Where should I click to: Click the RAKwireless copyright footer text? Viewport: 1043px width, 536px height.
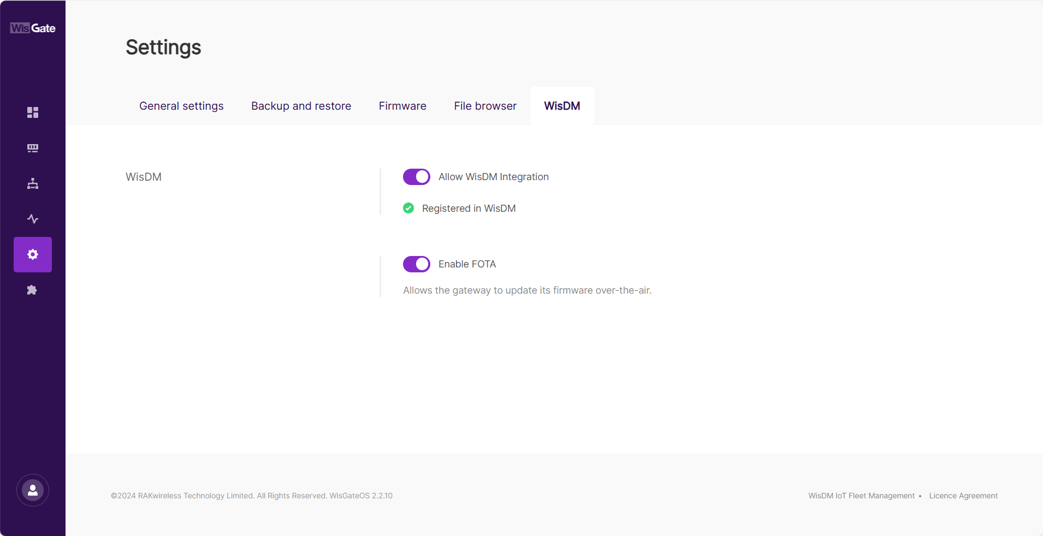pyautogui.click(x=252, y=496)
